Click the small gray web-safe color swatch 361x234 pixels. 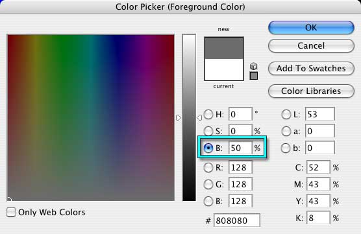coord(253,76)
